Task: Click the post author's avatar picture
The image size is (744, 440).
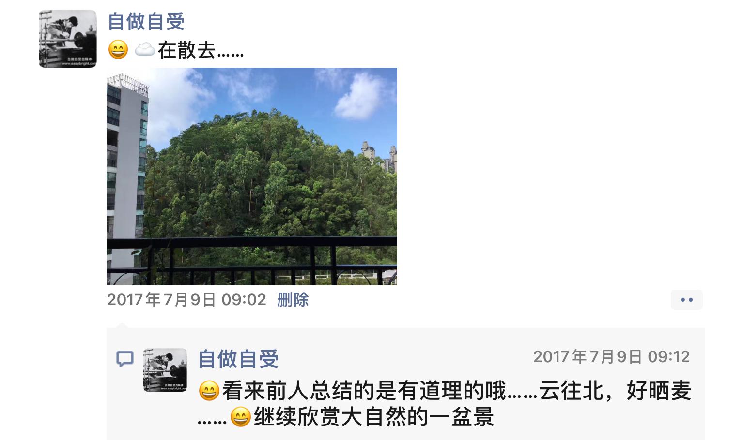Action: [x=68, y=39]
